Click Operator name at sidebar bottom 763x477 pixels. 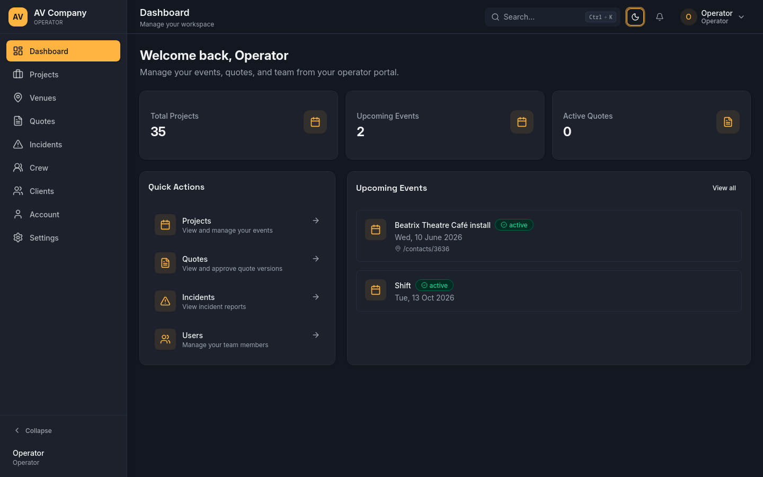(29, 453)
